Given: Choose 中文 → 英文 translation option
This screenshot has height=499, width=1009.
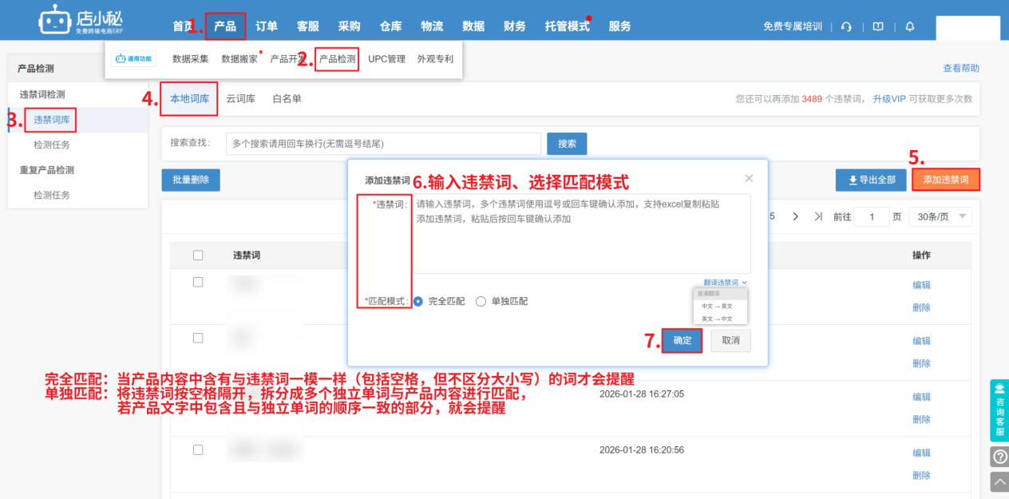Looking at the screenshot, I should tap(717, 306).
